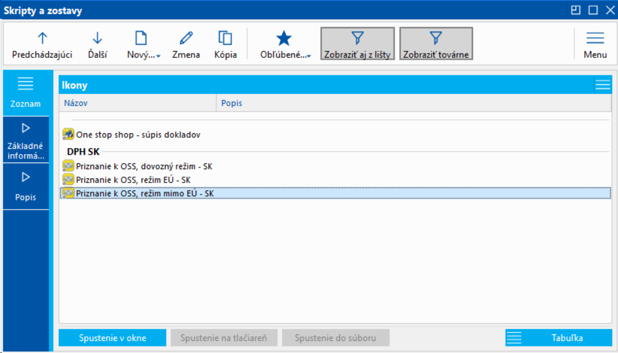618x353 pixels.
Task: Expand the Obľúbené dropdown arrow
Action: [x=309, y=56]
